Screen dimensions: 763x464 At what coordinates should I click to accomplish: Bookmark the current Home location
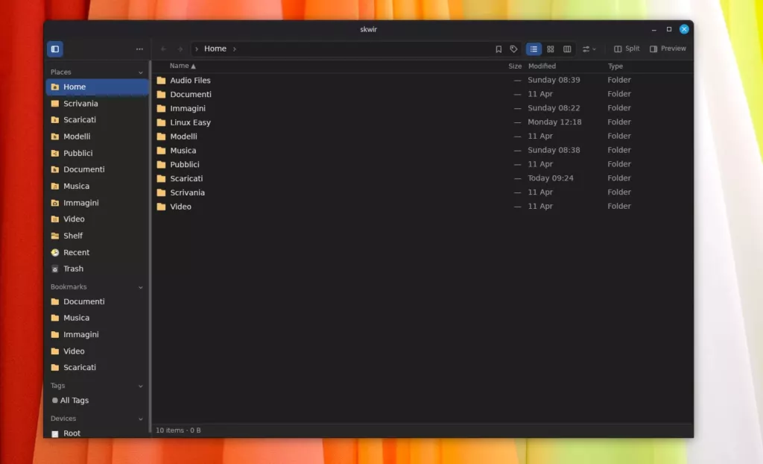[498, 48]
